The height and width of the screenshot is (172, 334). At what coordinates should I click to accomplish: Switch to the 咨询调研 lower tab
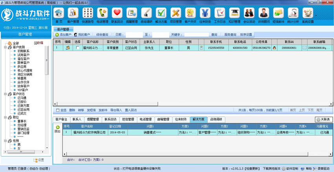tap(216, 119)
